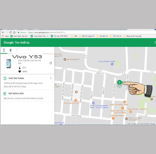Refresh the Vivo Y53 device location
Viewport: 156px width, 154px height.
point(51,63)
